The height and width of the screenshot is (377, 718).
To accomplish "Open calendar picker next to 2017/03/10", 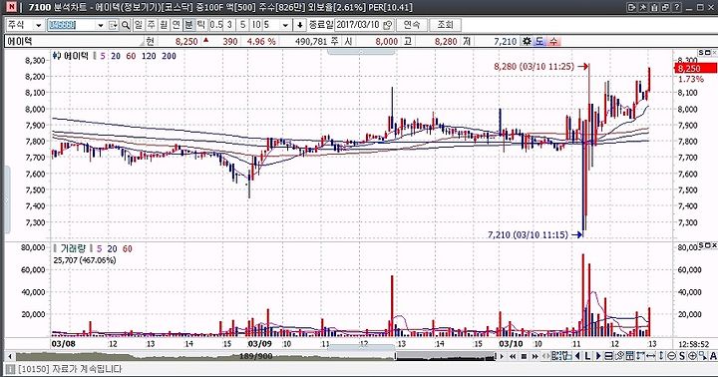I will tap(388, 25).
